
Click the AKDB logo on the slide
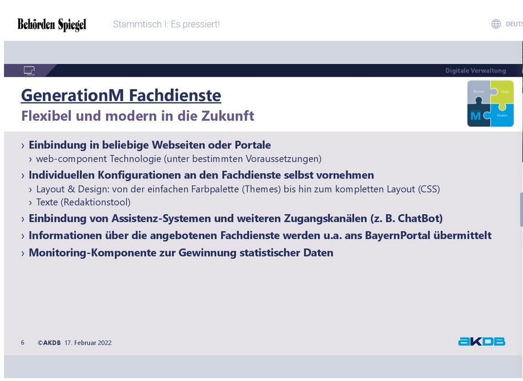tap(481, 342)
